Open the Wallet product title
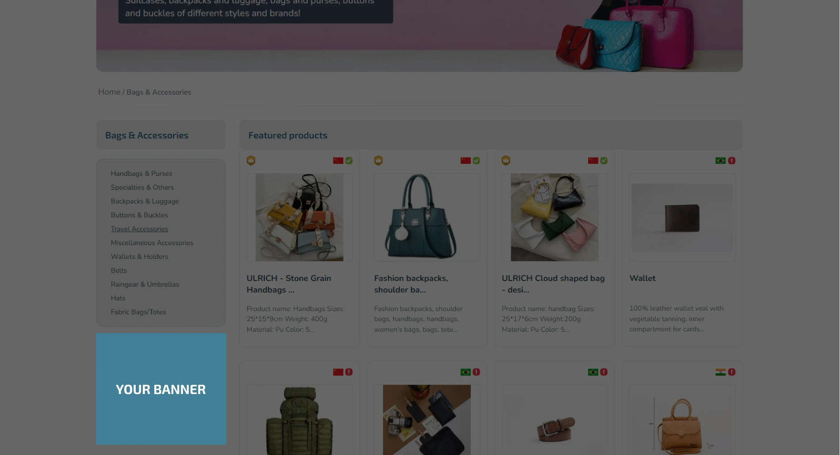Viewport: 840px width, 455px height. [642, 278]
